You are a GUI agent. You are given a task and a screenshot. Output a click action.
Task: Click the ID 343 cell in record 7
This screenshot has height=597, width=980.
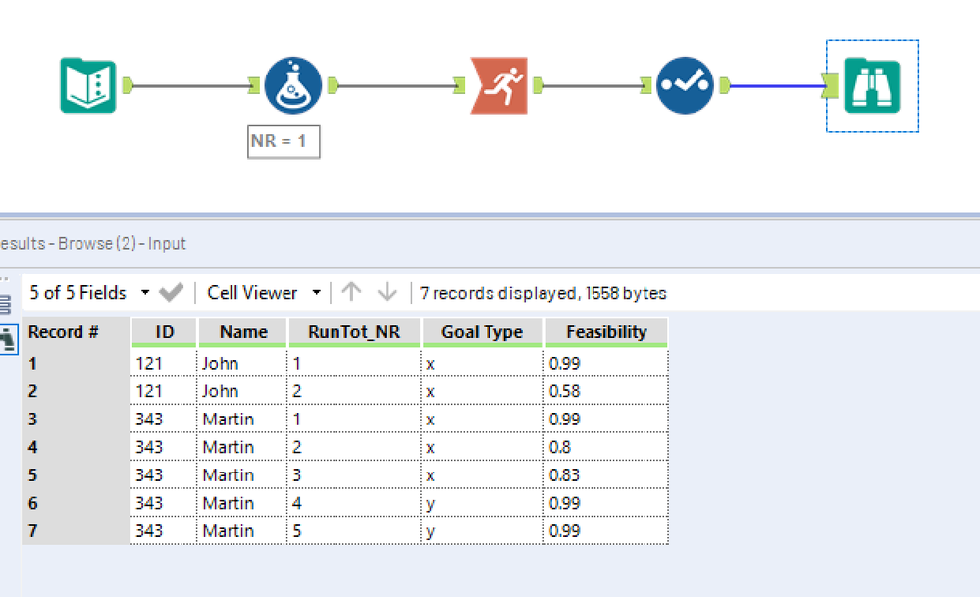(x=164, y=530)
